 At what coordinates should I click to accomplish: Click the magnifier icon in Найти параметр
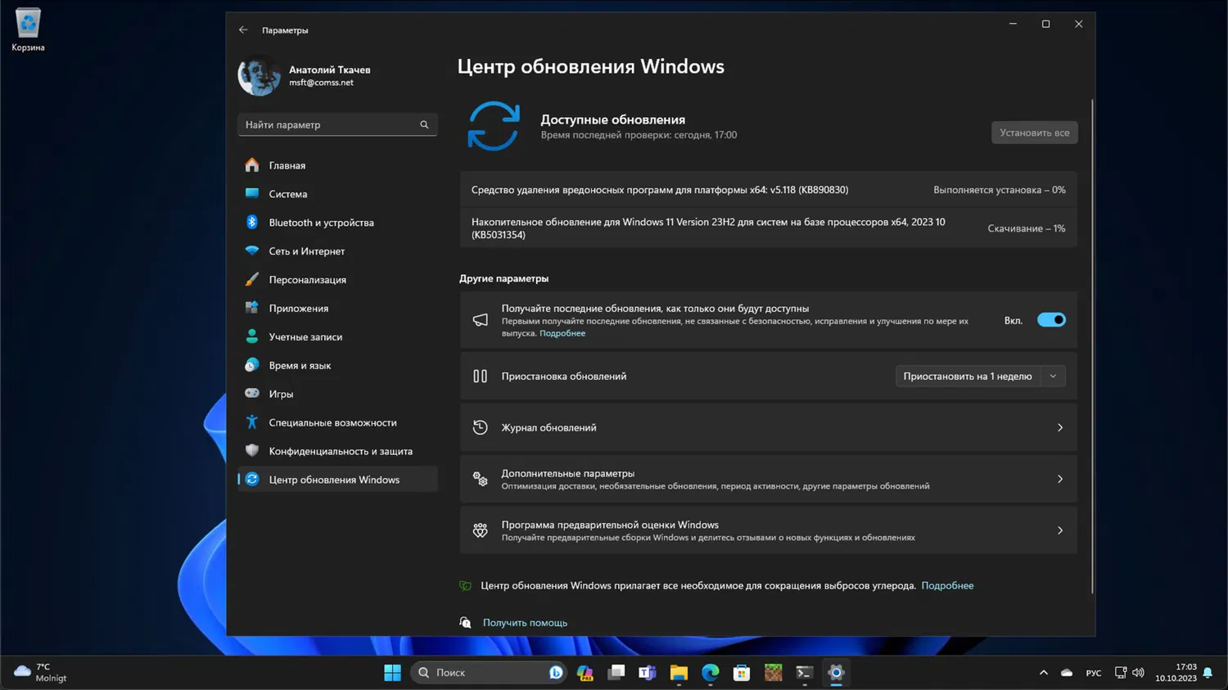(424, 124)
